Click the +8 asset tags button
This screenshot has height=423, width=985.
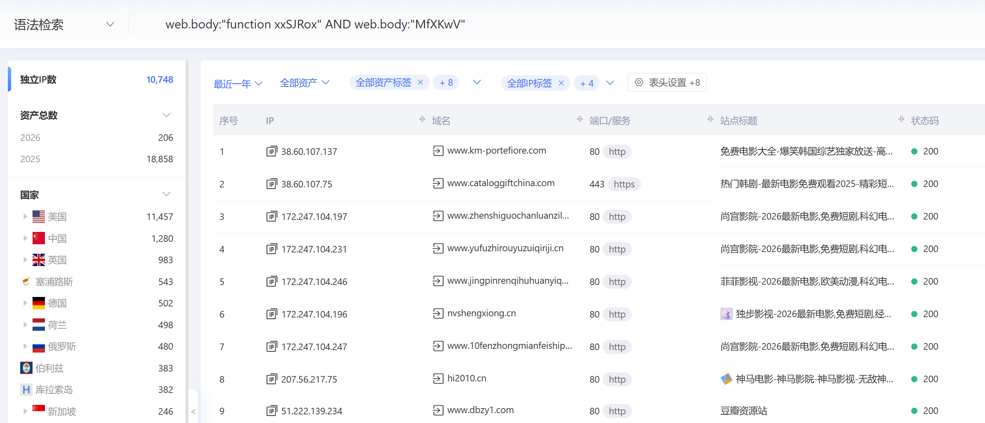[x=446, y=83]
